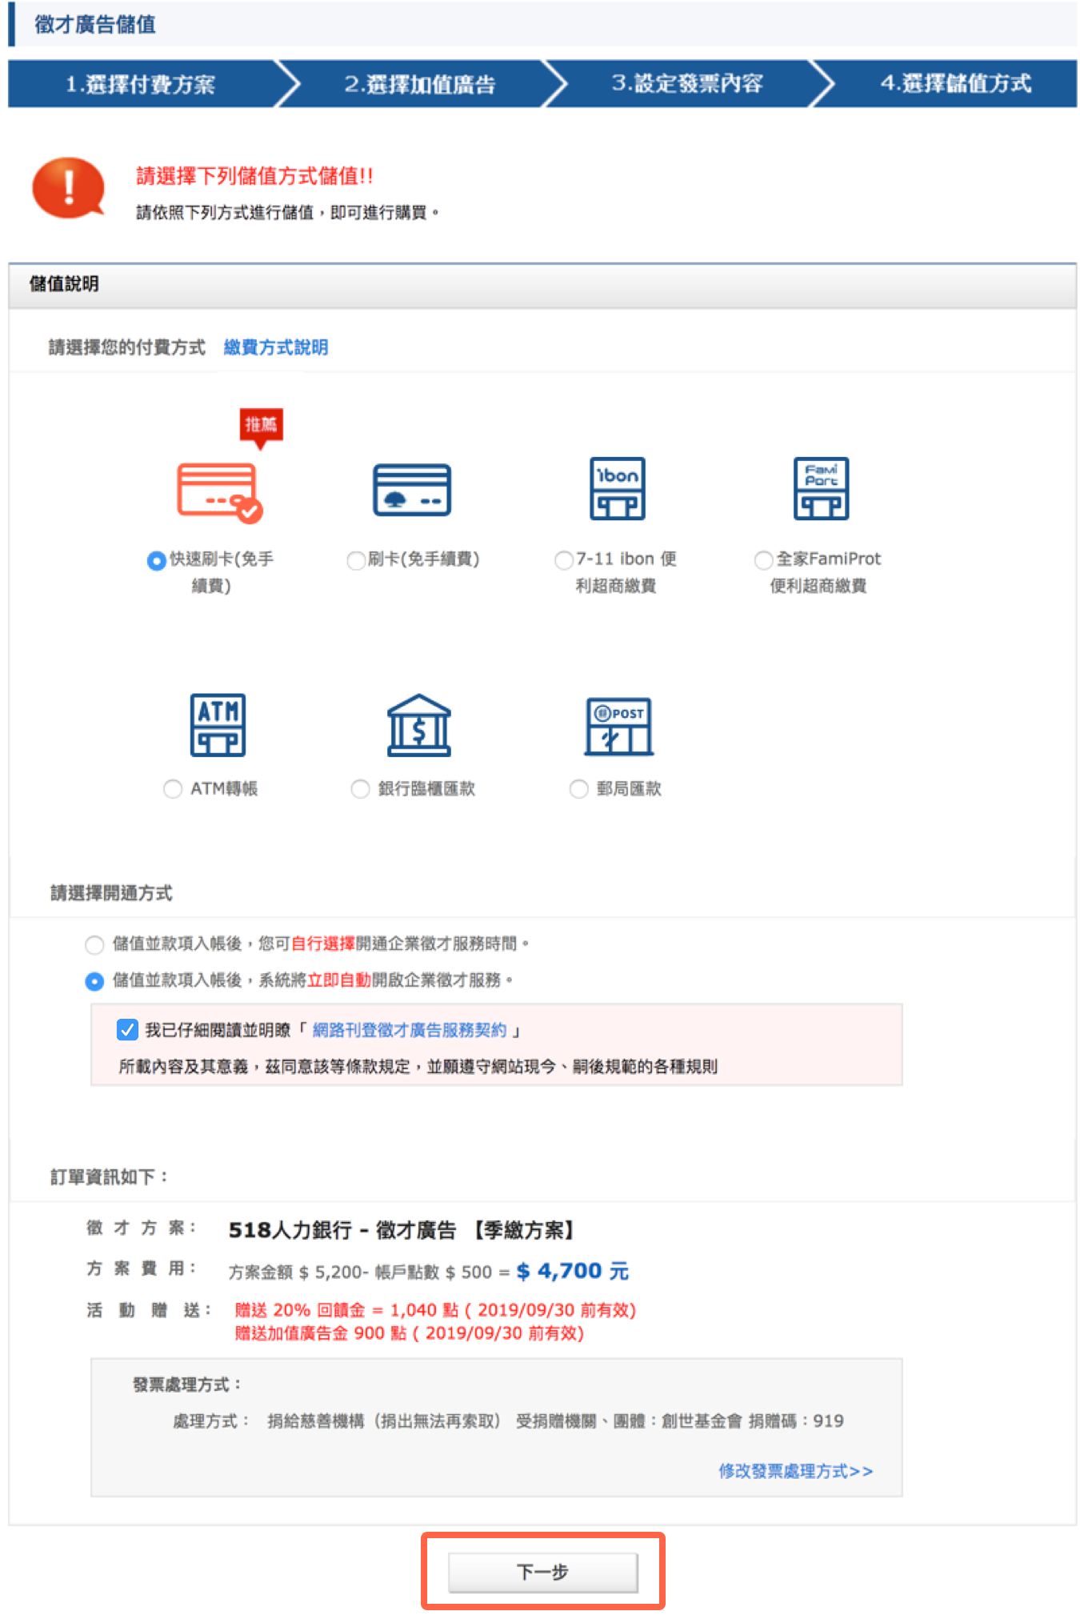Click 贈送 20% 回饋金 promotion text

coord(435,1310)
